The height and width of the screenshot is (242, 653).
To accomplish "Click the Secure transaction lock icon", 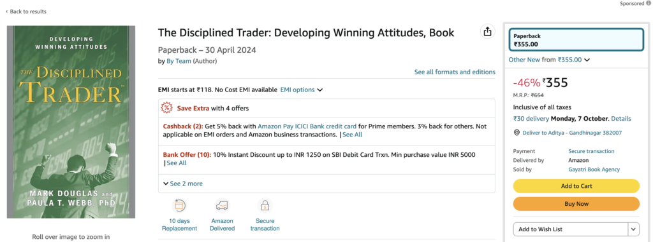I will click(x=265, y=205).
